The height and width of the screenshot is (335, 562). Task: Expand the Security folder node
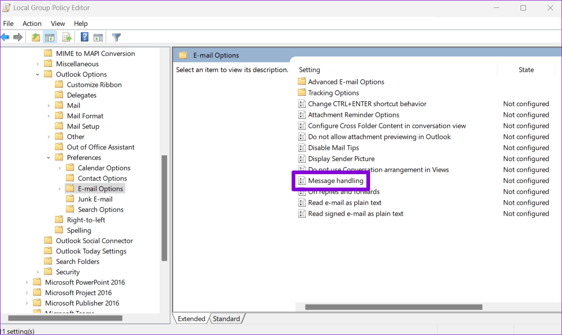point(38,272)
